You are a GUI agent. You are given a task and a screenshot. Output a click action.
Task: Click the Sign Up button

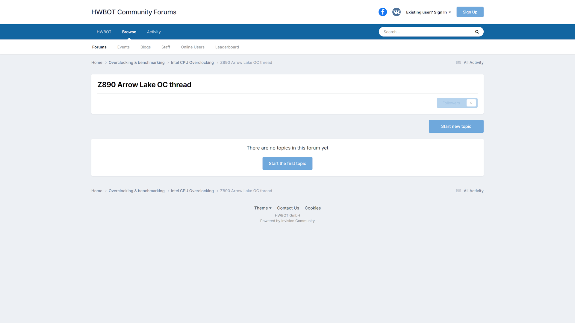470,12
